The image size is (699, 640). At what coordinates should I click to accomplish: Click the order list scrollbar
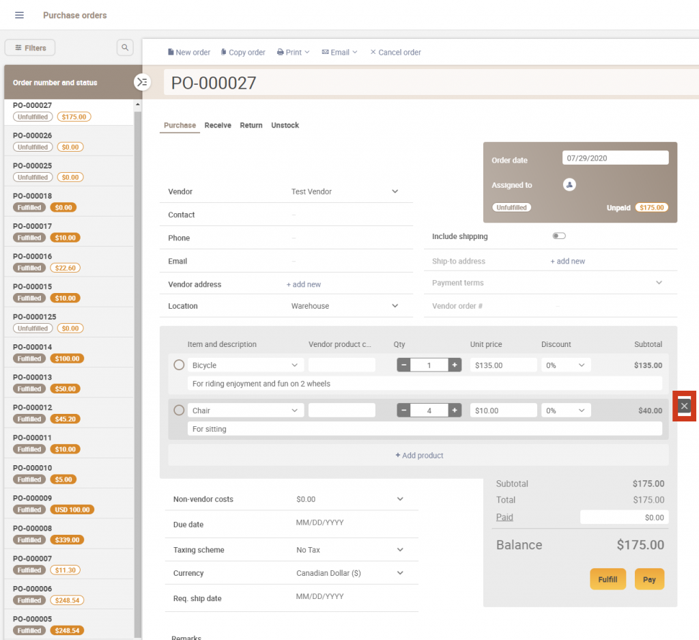pyautogui.click(x=138, y=374)
